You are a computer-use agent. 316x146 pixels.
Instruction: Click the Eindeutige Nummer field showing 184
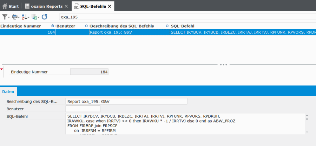tap(89, 72)
